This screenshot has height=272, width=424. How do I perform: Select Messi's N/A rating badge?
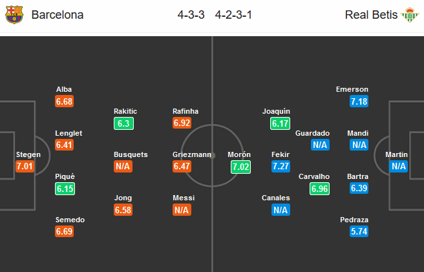click(x=182, y=209)
